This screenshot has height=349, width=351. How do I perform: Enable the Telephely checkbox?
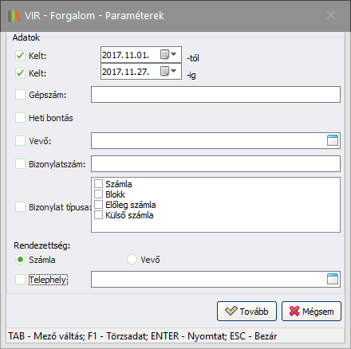coord(20,280)
